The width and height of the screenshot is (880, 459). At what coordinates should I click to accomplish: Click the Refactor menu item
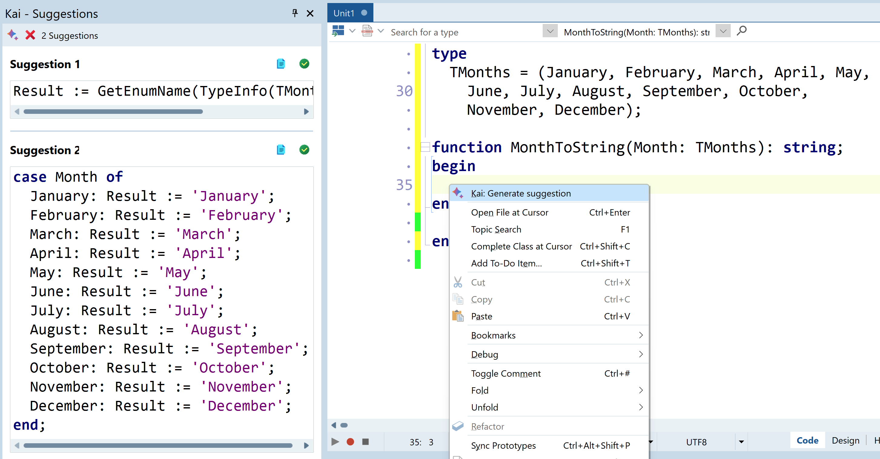(x=549, y=426)
